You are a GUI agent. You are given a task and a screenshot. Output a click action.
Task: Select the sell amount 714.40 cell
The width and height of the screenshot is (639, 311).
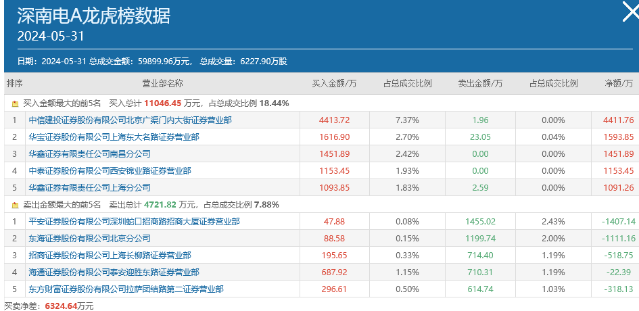click(x=480, y=255)
